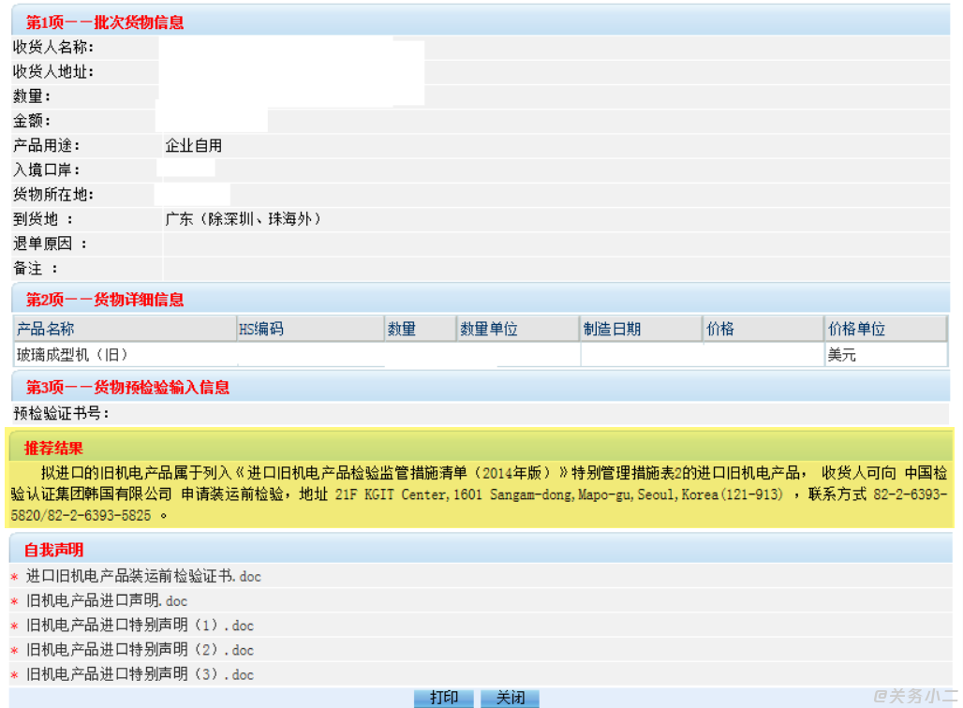
Task: Open 旧机电产品进口声明.doc link
Action: (107, 601)
